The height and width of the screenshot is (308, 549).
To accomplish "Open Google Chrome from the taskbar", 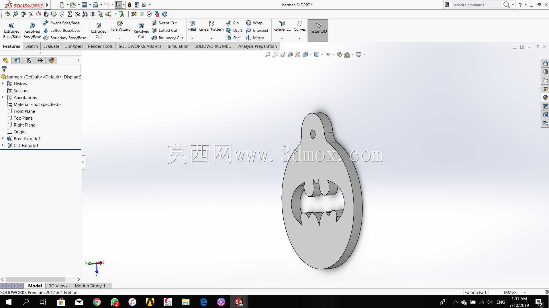I will pyautogui.click(x=97, y=302).
